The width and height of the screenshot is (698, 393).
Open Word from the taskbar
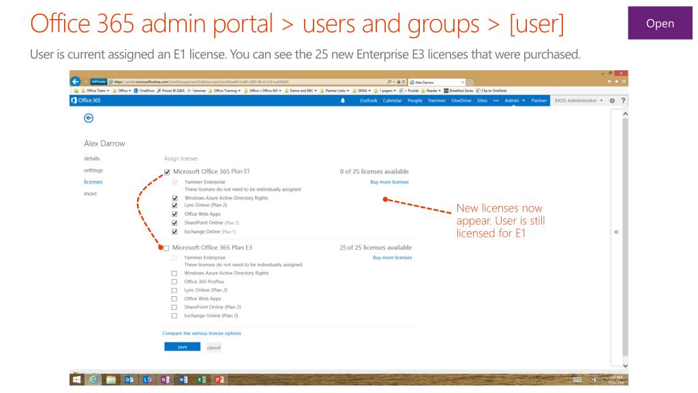tap(183, 379)
